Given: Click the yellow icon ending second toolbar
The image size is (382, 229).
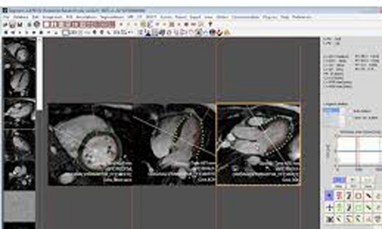Looking at the screenshot, I should click(227, 32).
